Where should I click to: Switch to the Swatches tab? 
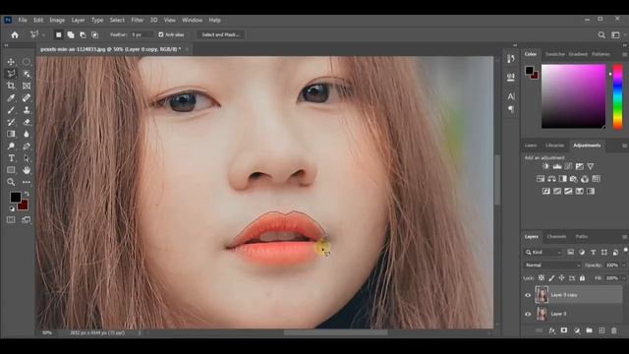pos(554,54)
